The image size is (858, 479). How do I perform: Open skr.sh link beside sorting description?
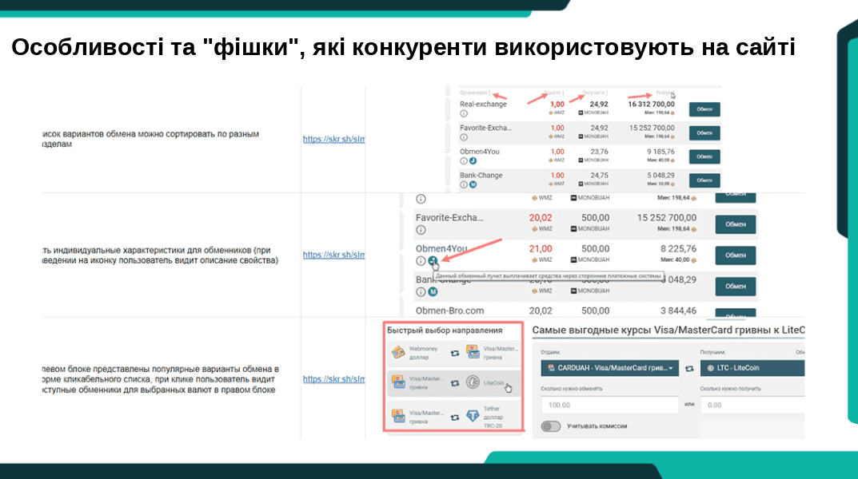[333, 139]
